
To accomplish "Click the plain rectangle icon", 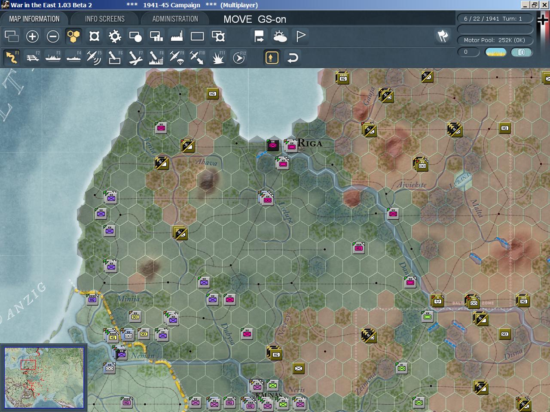I will pos(197,36).
